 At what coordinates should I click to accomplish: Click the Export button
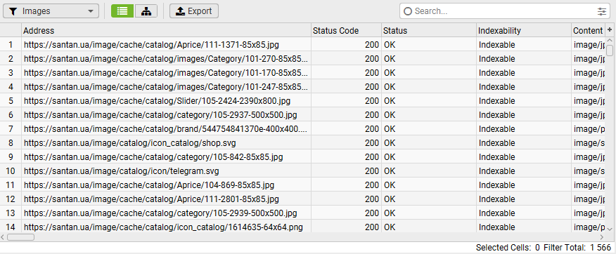coord(194,11)
